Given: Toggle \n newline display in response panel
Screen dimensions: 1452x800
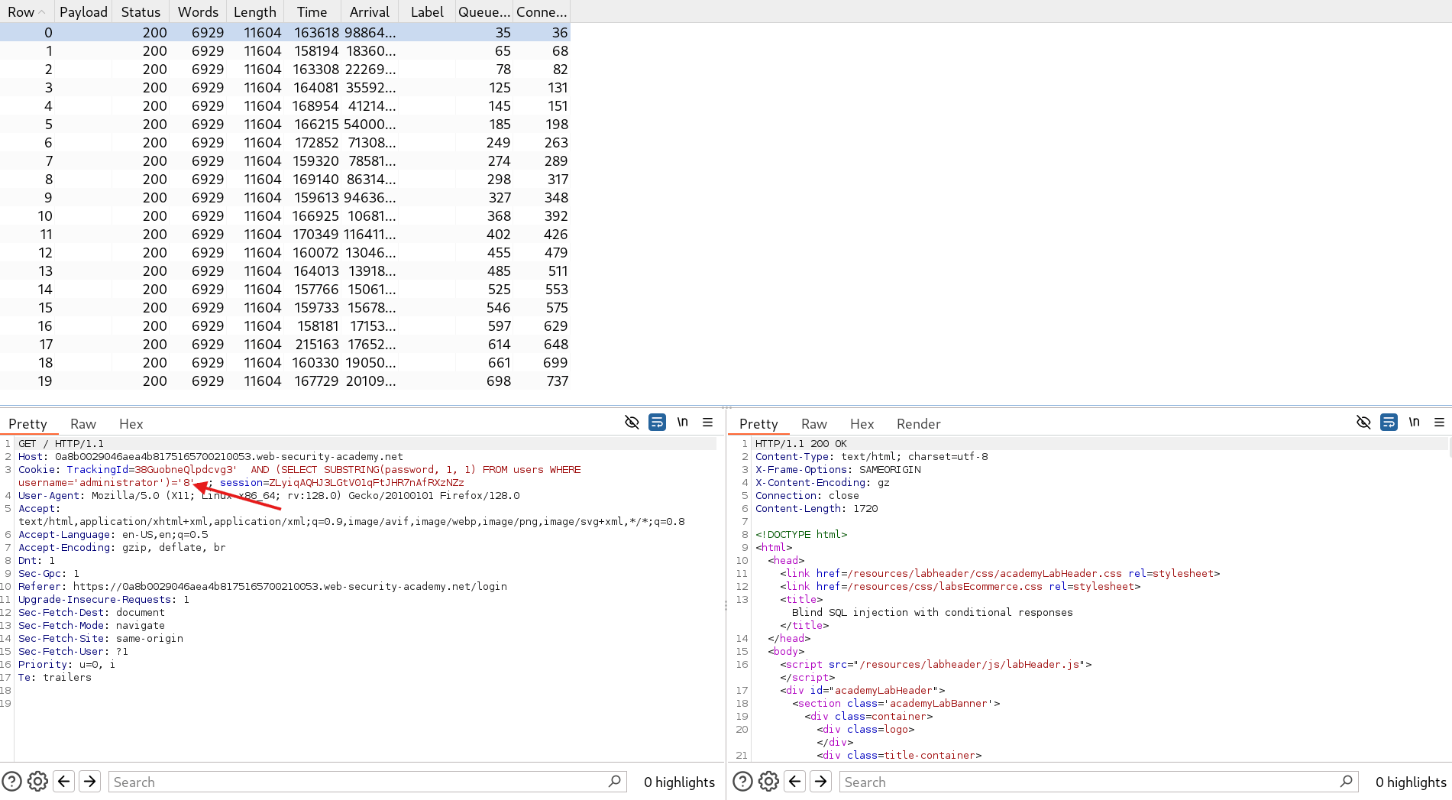Looking at the screenshot, I should coord(1415,423).
